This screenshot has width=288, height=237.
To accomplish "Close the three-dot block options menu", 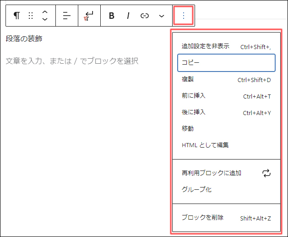I will point(184,16).
